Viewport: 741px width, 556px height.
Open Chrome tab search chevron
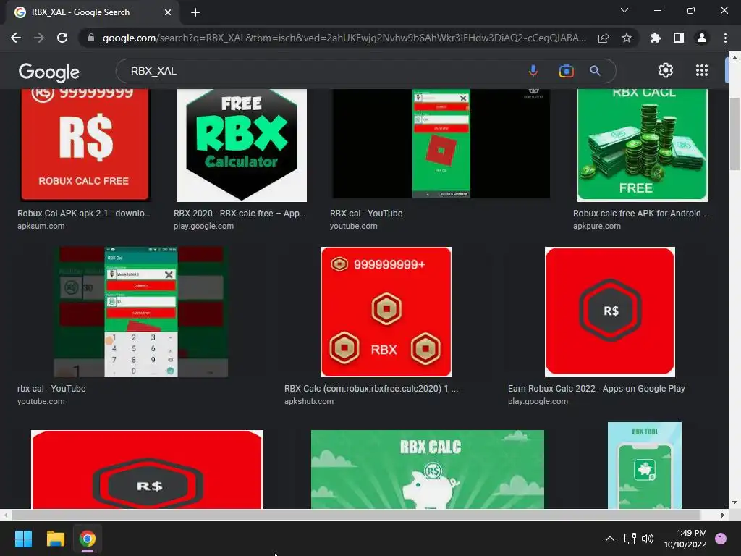[624, 10]
